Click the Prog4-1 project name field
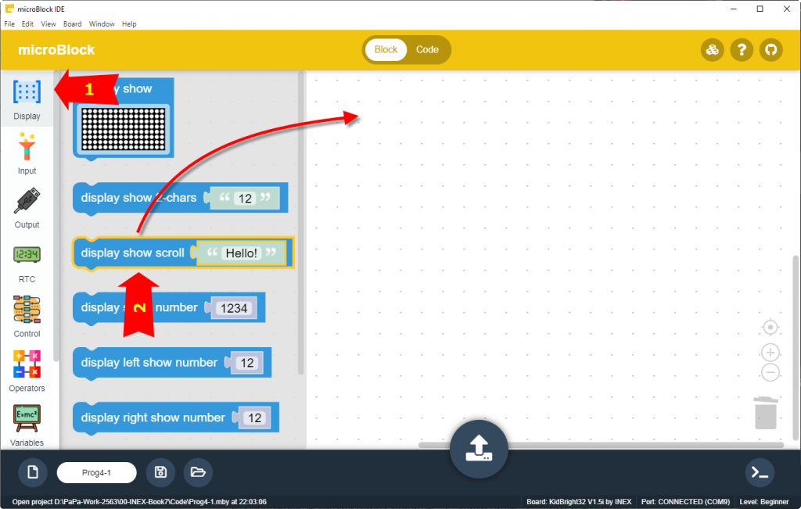 pyautogui.click(x=96, y=472)
